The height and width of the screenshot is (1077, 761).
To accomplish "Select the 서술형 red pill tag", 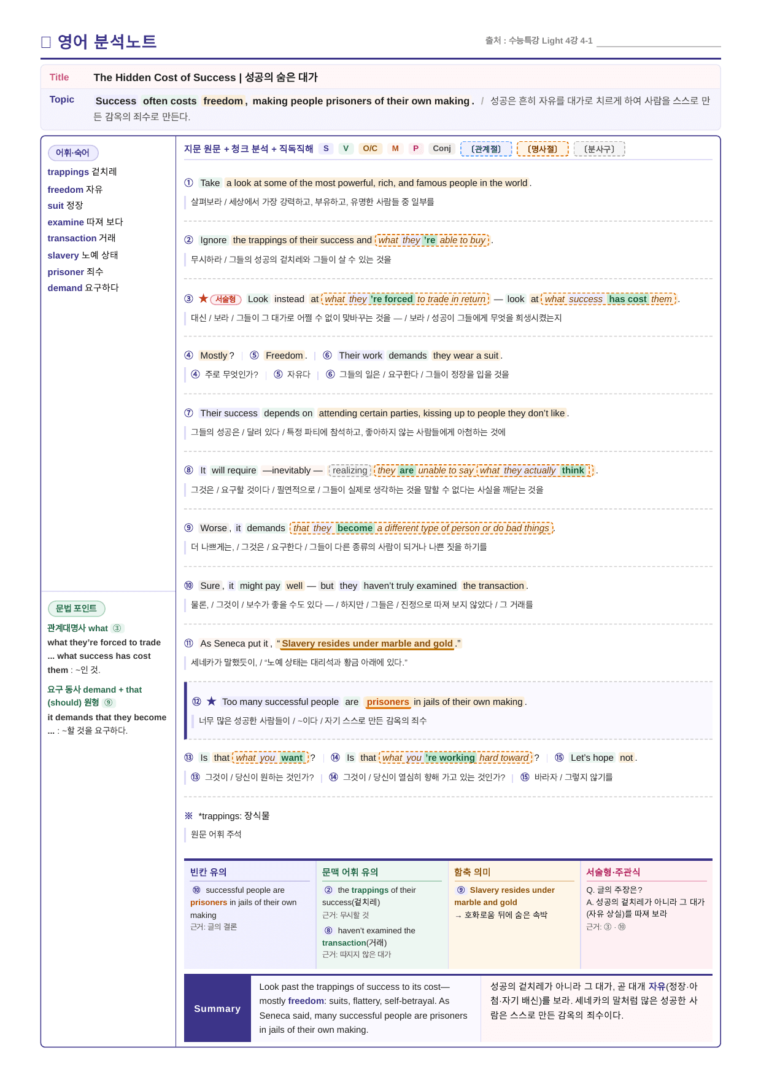I will (226, 299).
